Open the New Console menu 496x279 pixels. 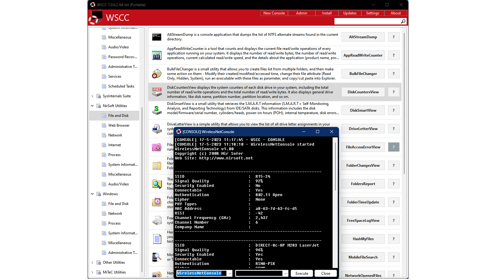pyautogui.click(x=274, y=13)
